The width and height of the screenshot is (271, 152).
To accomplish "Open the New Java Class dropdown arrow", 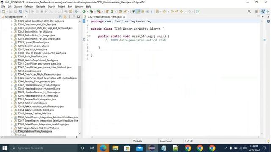I will (x=116, y=11).
